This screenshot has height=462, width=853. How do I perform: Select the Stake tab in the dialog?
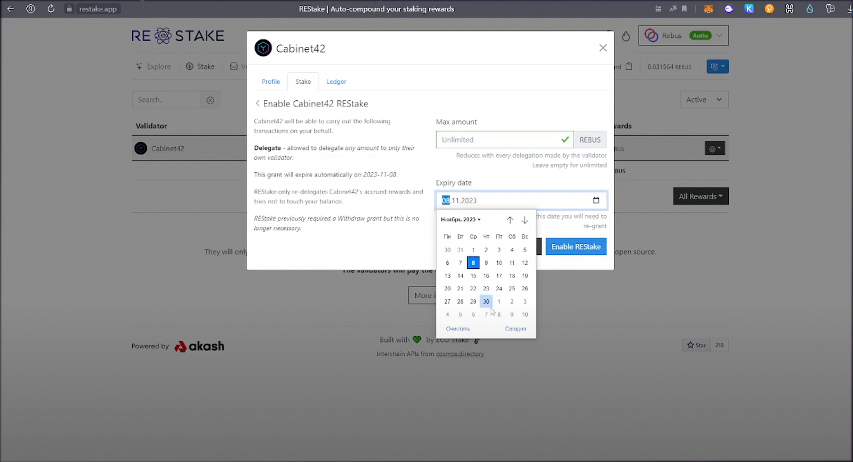click(303, 82)
